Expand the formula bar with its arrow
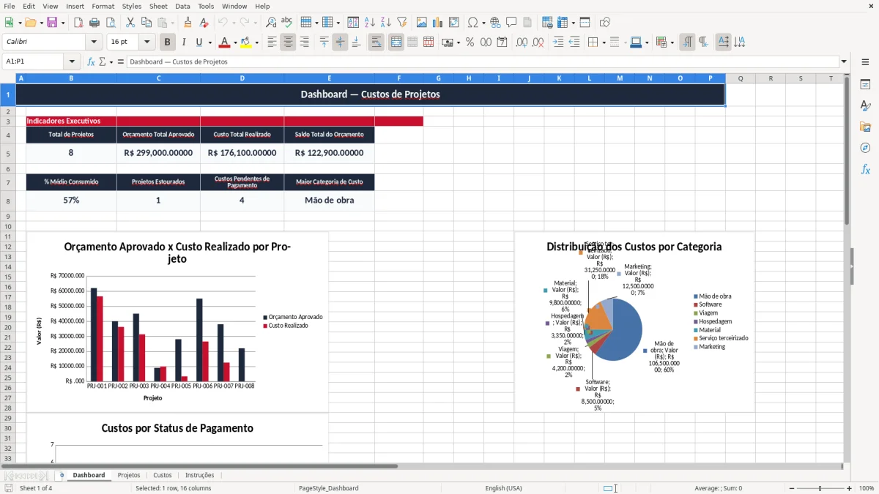This screenshot has width=879, height=494. click(844, 61)
